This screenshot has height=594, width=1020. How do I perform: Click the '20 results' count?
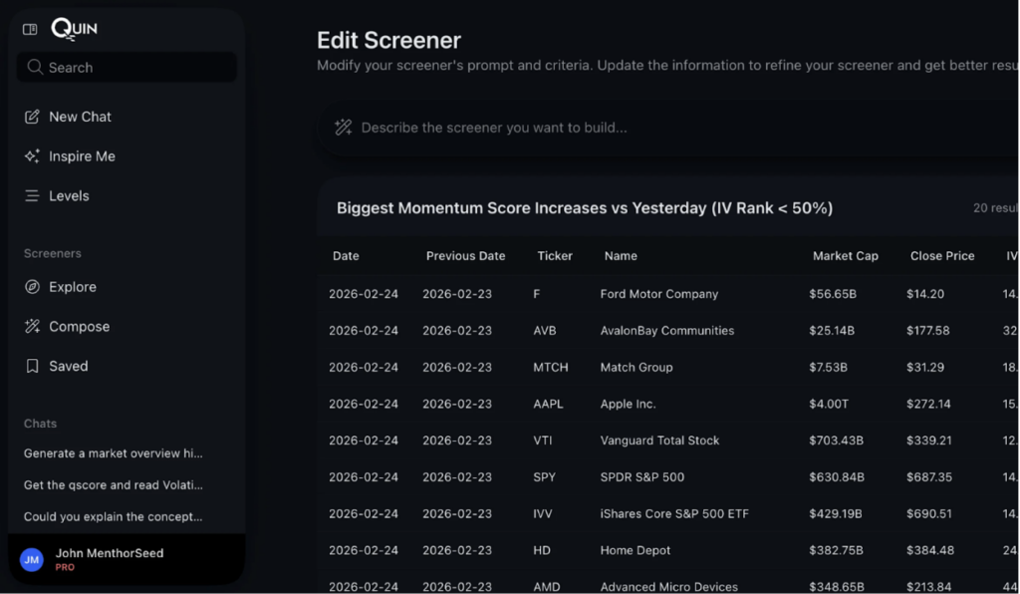click(x=996, y=208)
